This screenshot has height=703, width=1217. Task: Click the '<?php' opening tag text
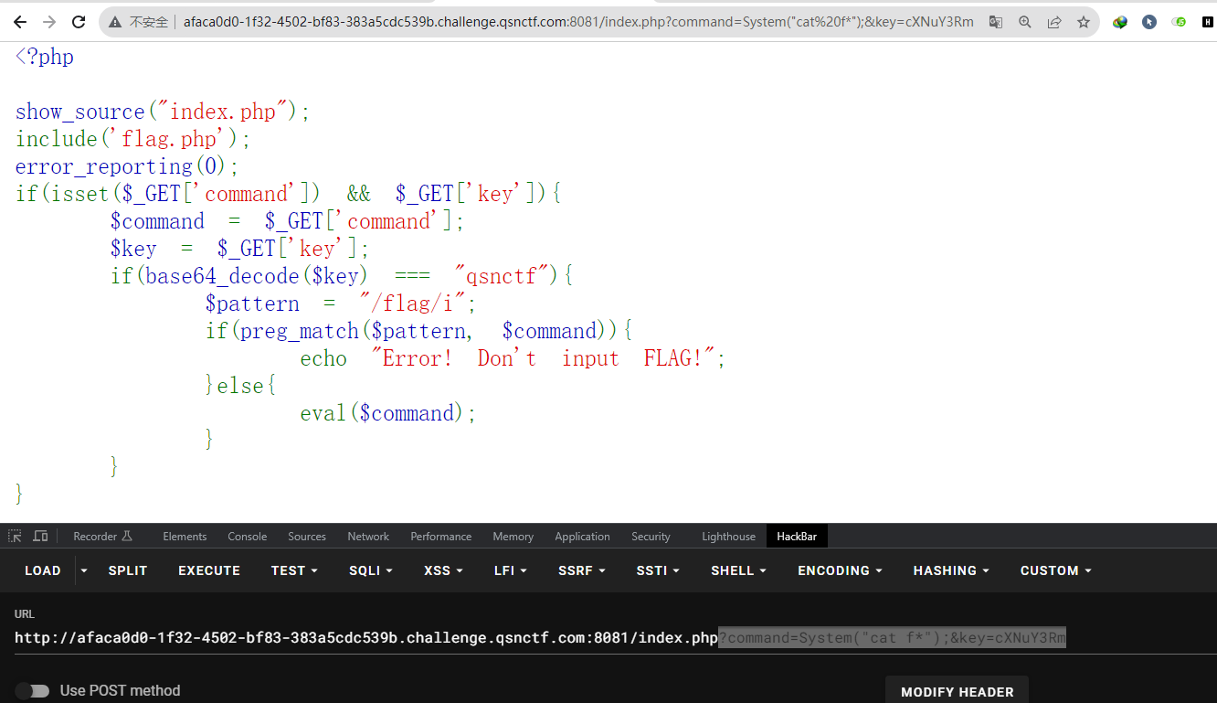click(45, 57)
